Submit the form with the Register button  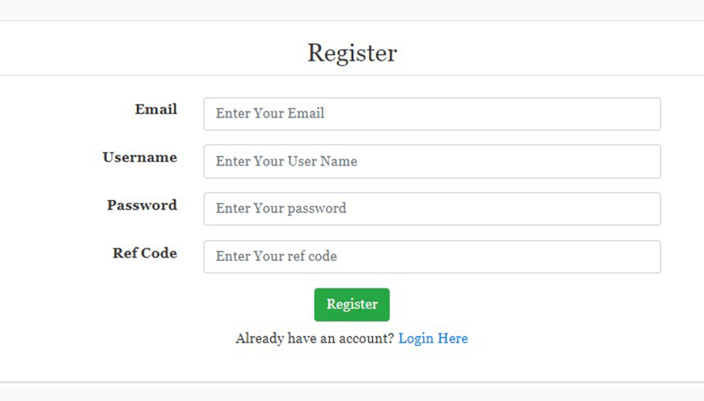pos(352,305)
